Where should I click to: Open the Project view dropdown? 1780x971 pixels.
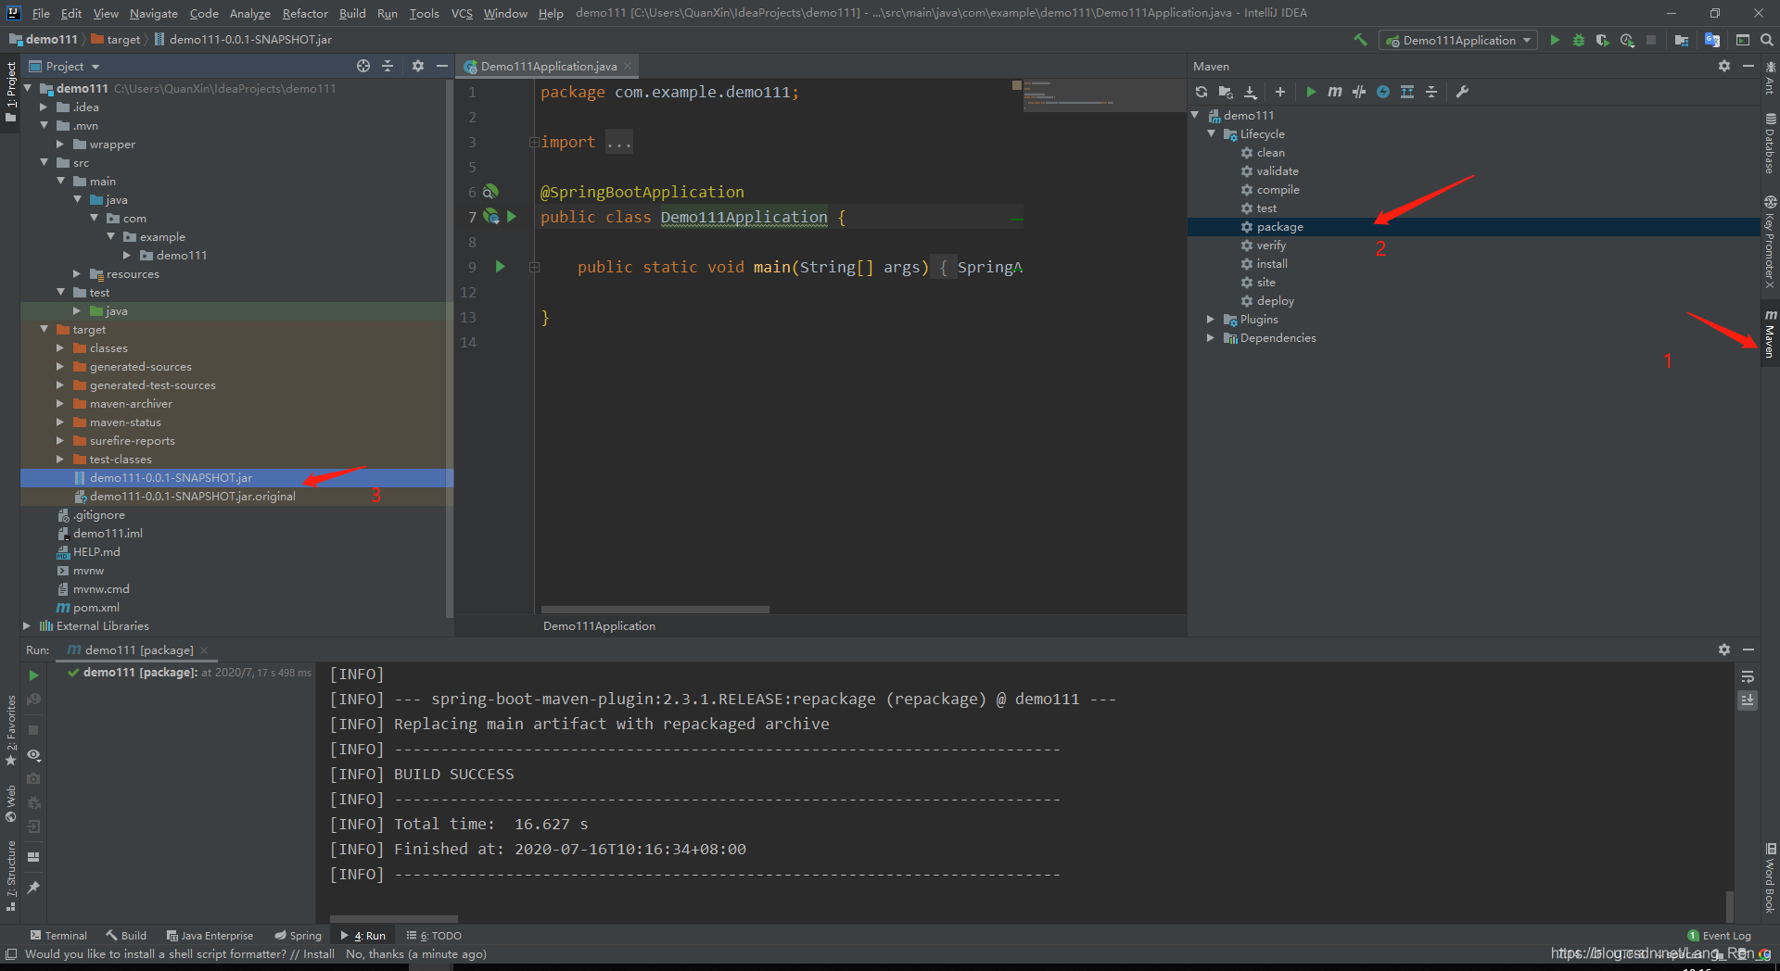64,66
